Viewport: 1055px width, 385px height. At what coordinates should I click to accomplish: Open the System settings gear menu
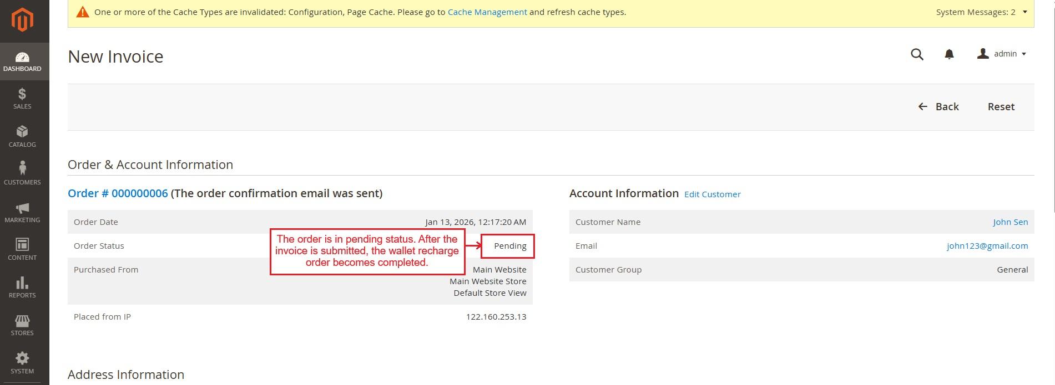tap(22, 363)
